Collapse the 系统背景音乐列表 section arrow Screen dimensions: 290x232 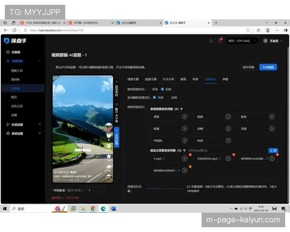pos(181,109)
